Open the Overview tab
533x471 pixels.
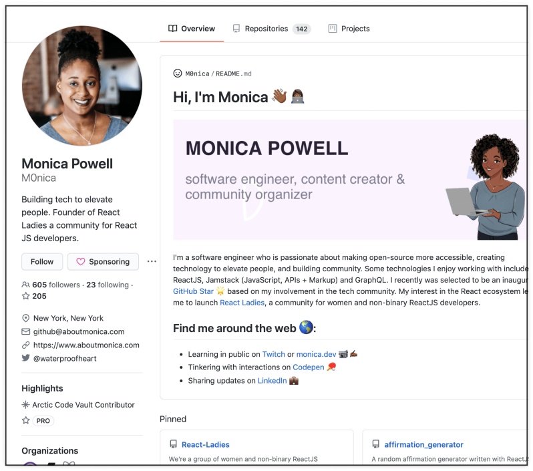pos(192,29)
